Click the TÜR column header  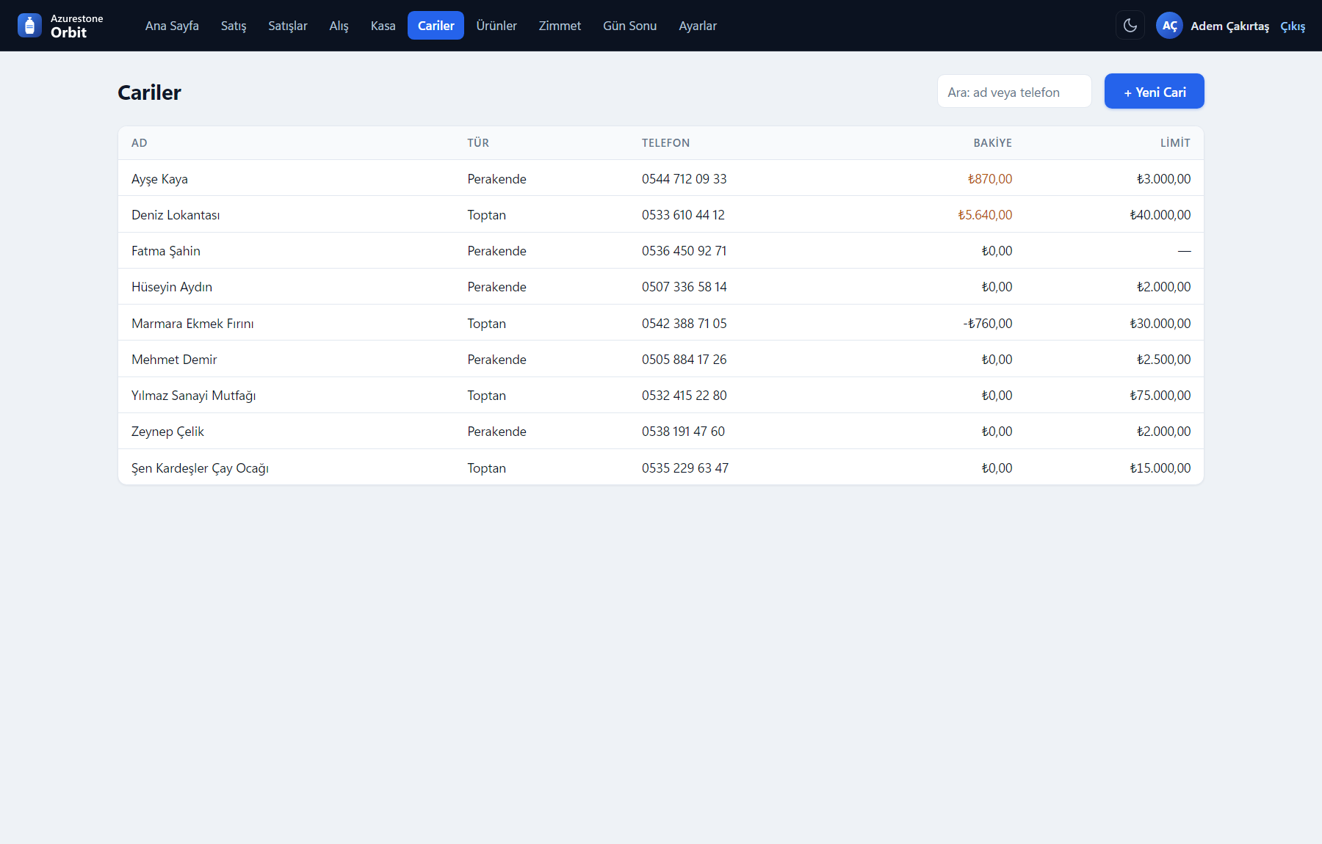click(x=478, y=143)
